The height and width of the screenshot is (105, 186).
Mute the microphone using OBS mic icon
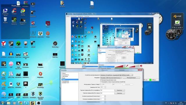coord(127,66)
